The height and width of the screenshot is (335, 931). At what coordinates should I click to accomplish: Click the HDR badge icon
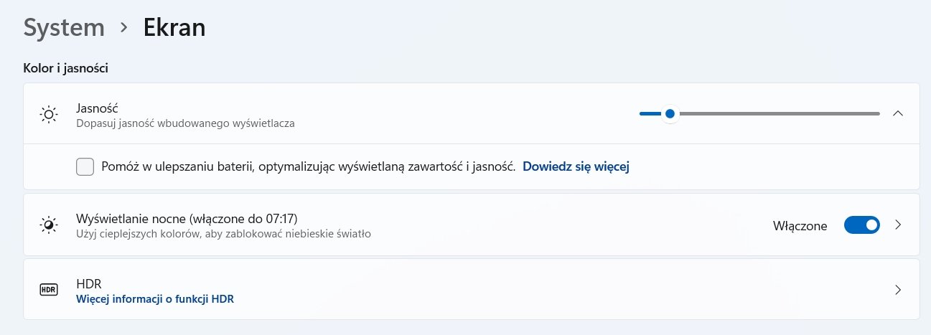[x=49, y=290]
